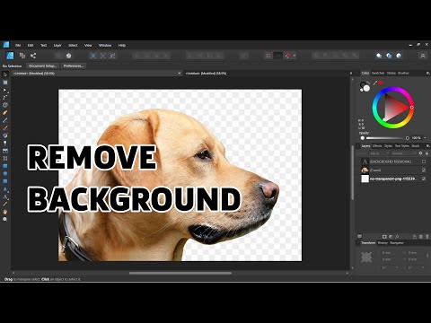This screenshot has width=431, height=323.
Task: Click the red picked-color swatch
Action: (381, 83)
